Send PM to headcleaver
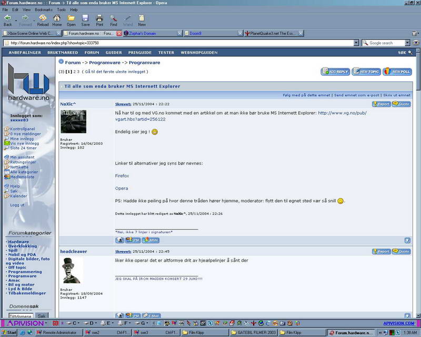This screenshot has height=337, width=421. (133, 315)
